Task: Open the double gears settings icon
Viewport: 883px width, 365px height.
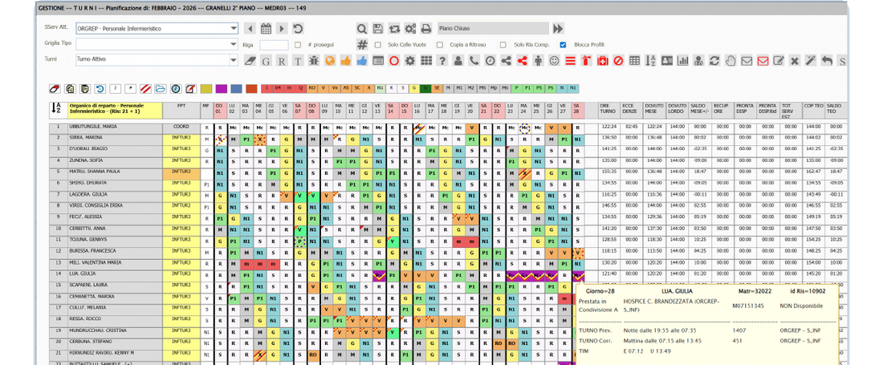Action: pyautogui.click(x=410, y=29)
